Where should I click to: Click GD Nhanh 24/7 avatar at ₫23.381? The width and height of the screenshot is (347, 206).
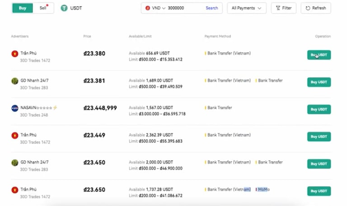point(15,81)
